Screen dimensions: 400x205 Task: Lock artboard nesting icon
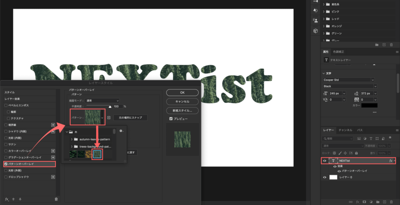(x=351, y=153)
